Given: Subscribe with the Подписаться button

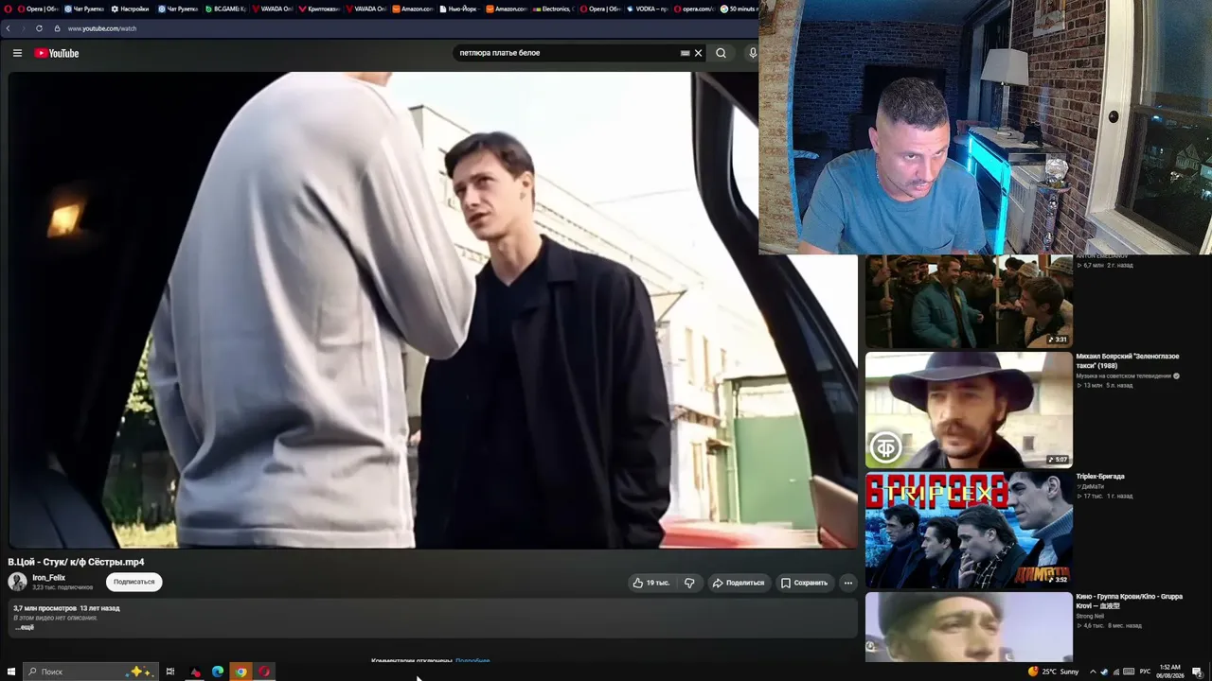Looking at the screenshot, I should (x=134, y=582).
